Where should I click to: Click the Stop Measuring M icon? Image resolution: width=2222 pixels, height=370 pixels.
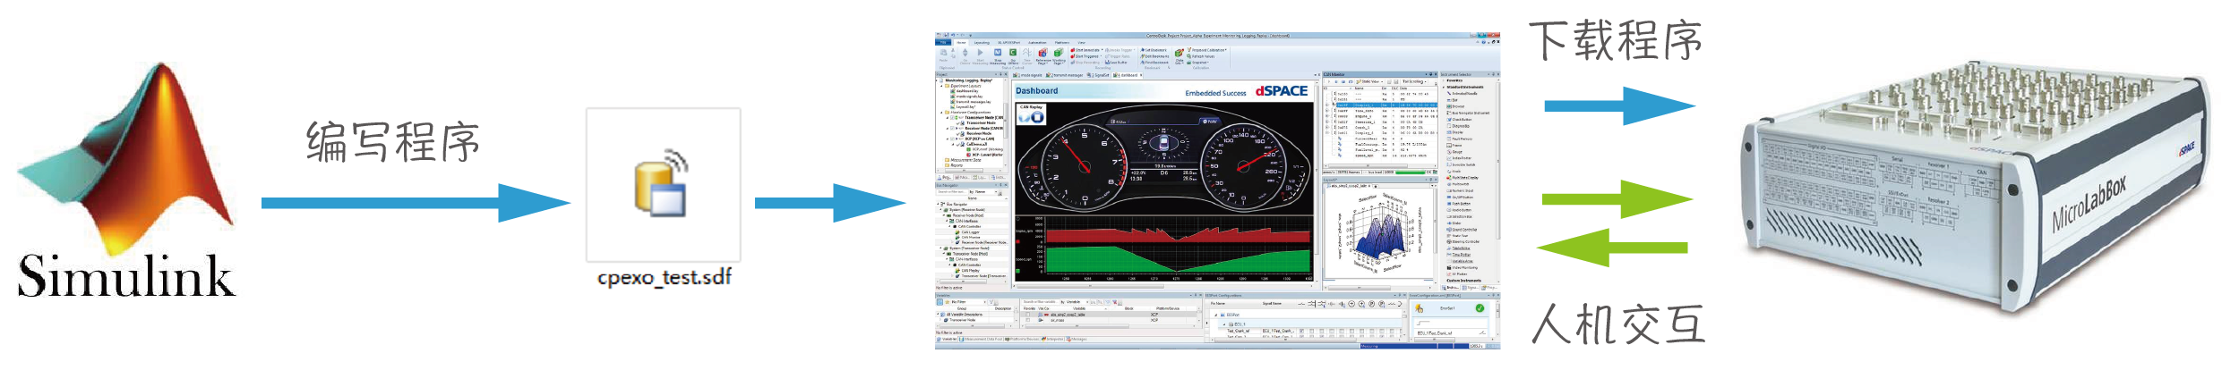tap(998, 52)
